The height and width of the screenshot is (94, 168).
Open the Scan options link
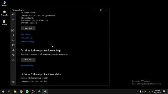click(x=25, y=34)
